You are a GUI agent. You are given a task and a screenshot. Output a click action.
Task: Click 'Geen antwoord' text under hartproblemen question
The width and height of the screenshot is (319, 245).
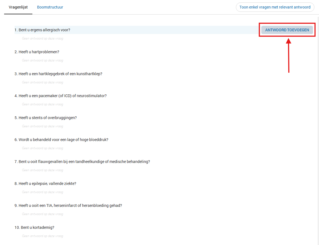tap(43, 60)
